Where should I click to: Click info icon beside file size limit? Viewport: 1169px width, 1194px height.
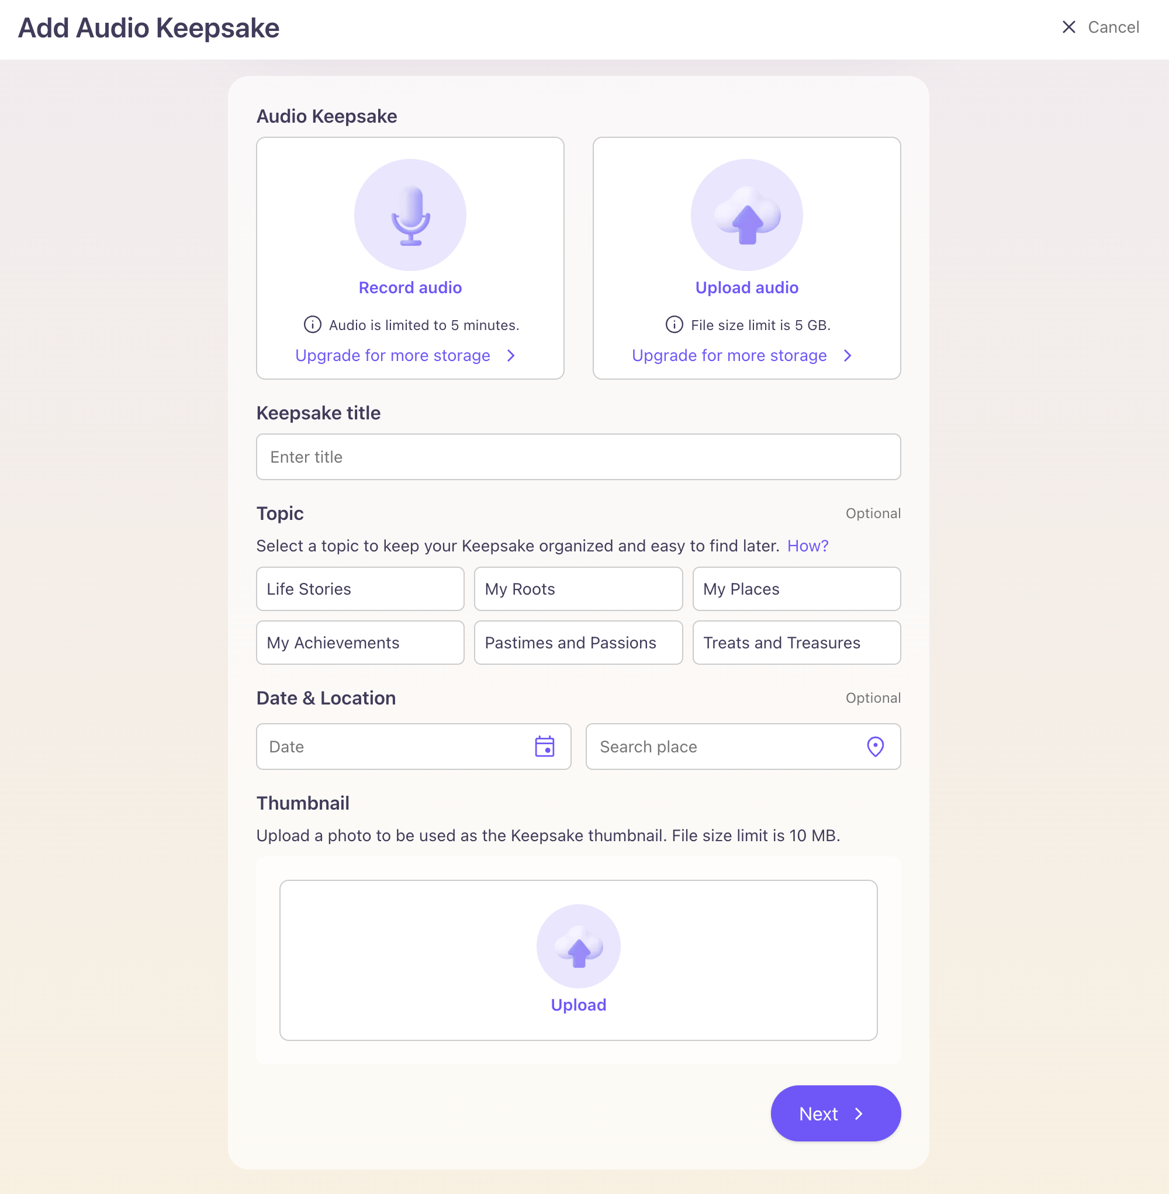(674, 325)
